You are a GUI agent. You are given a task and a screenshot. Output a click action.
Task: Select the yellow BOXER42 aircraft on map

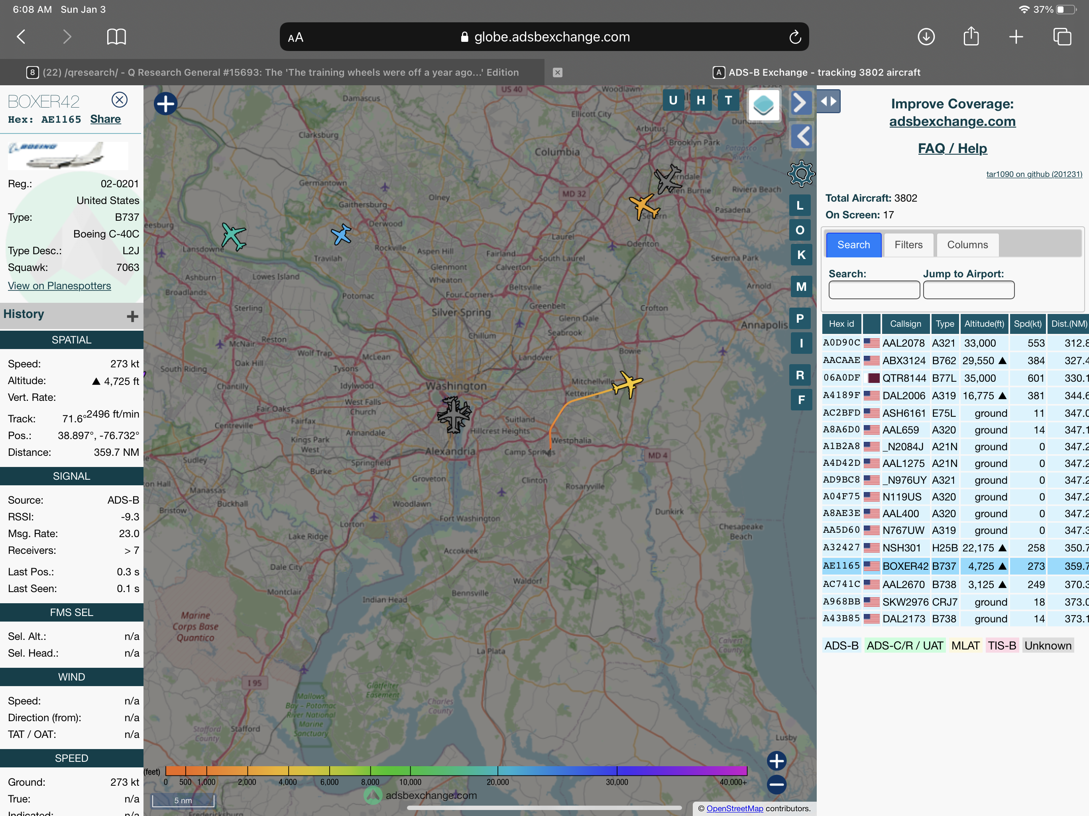(x=627, y=384)
